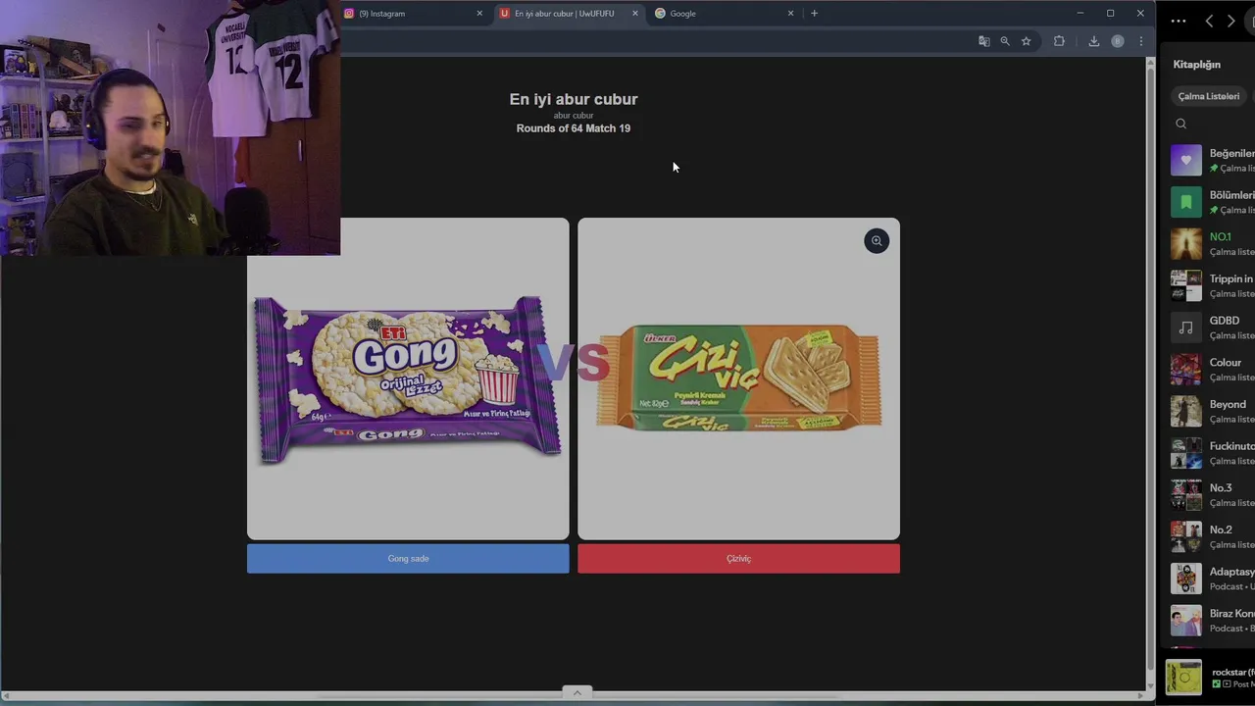Open the Chrome extensions puzzle icon

(1059, 41)
